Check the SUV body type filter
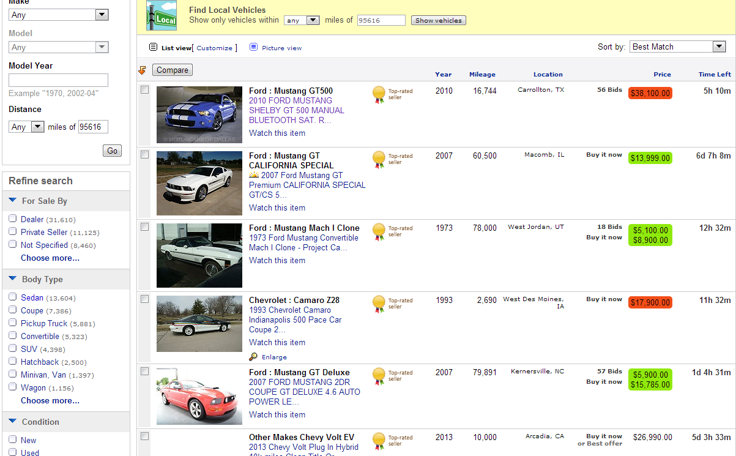The height and width of the screenshot is (456, 736). 12,348
